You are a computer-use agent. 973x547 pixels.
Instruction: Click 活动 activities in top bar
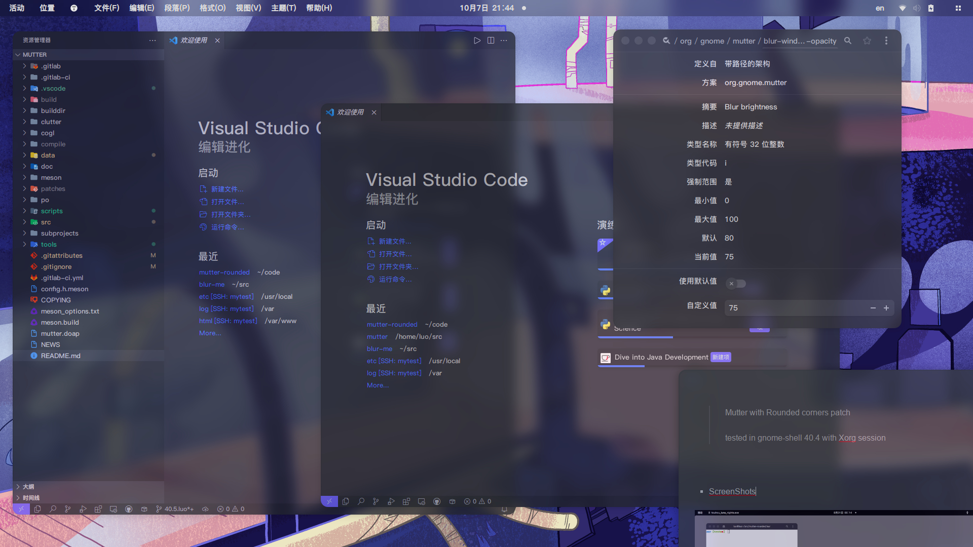tap(17, 8)
